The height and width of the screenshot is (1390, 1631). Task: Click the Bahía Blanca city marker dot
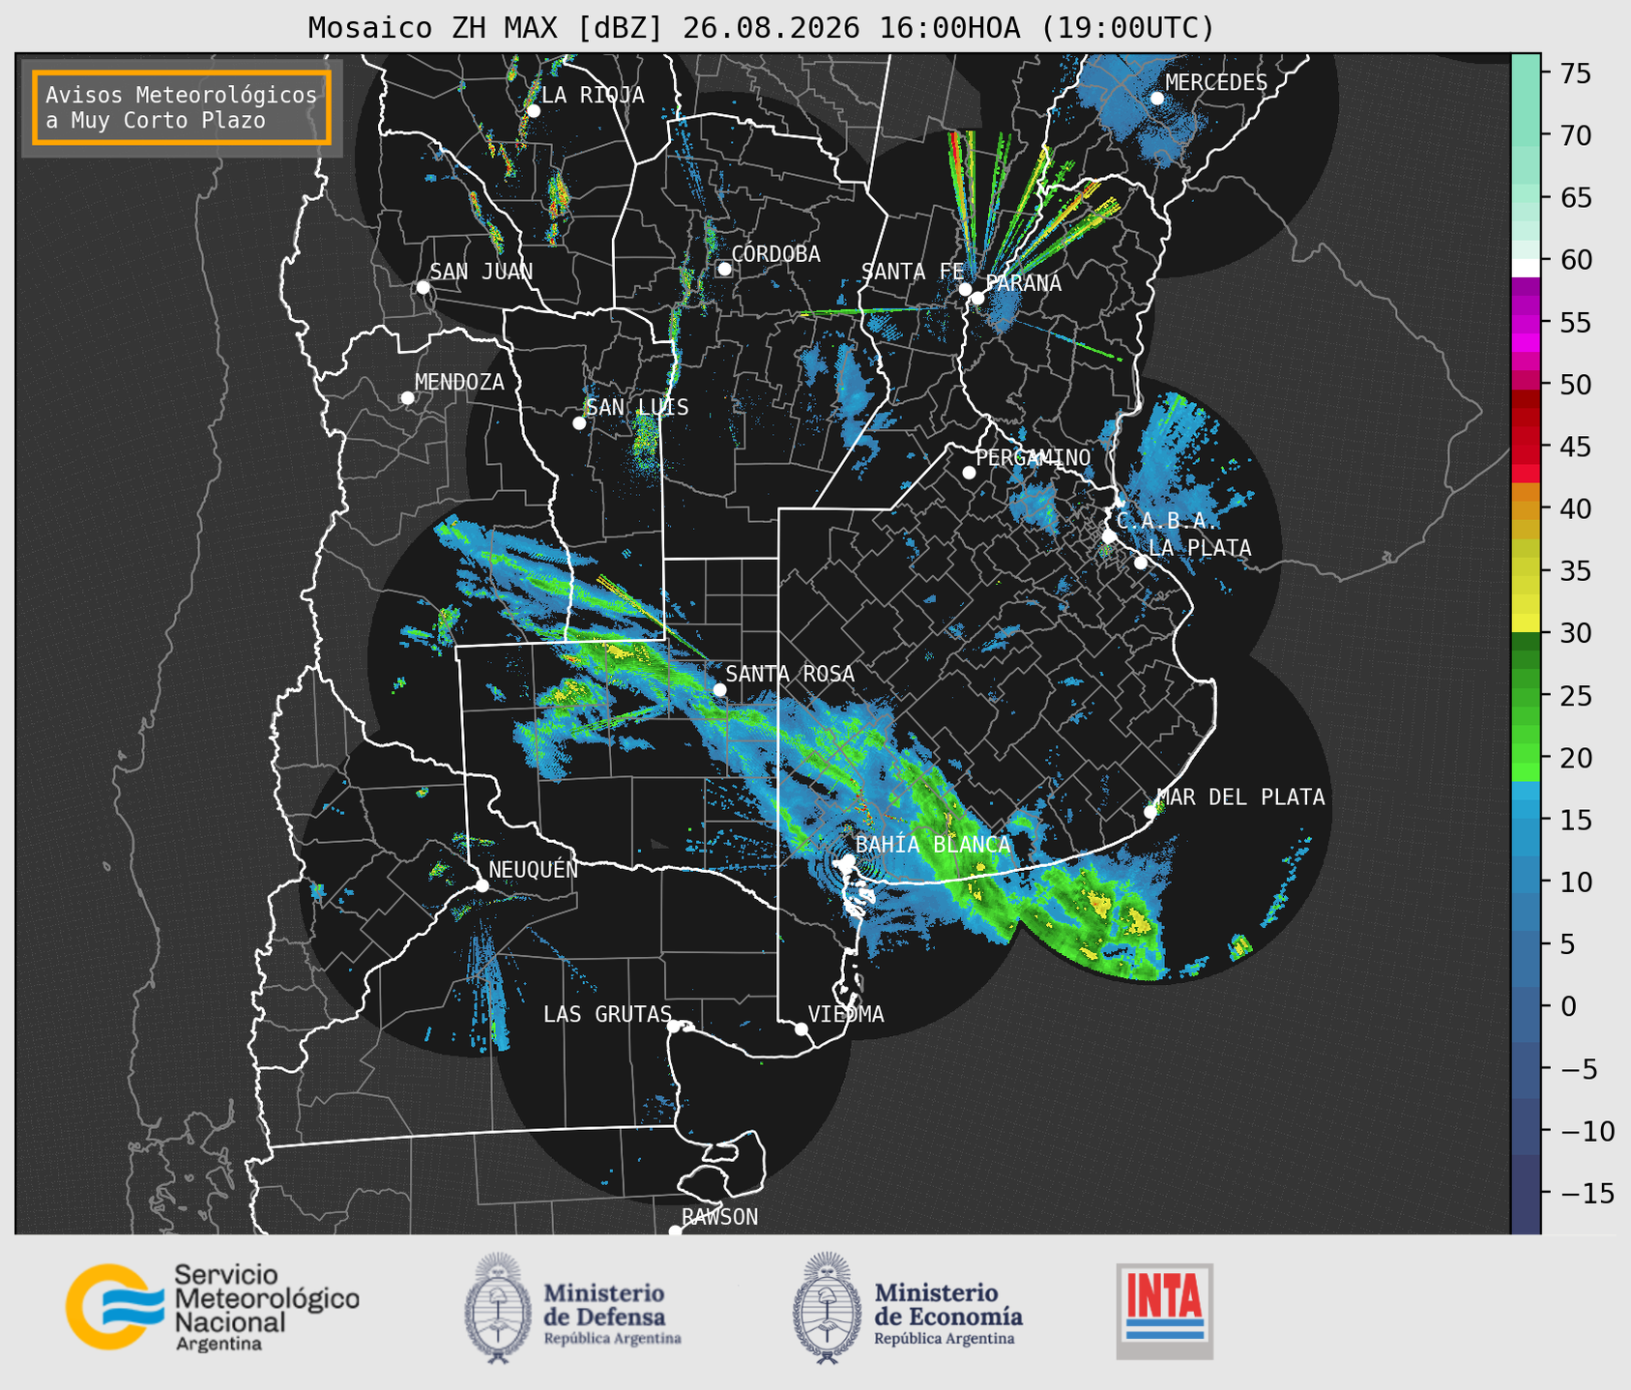(x=848, y=860)
